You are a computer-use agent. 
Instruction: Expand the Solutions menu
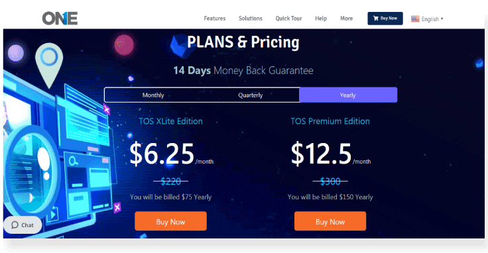(x=251, y=19)
